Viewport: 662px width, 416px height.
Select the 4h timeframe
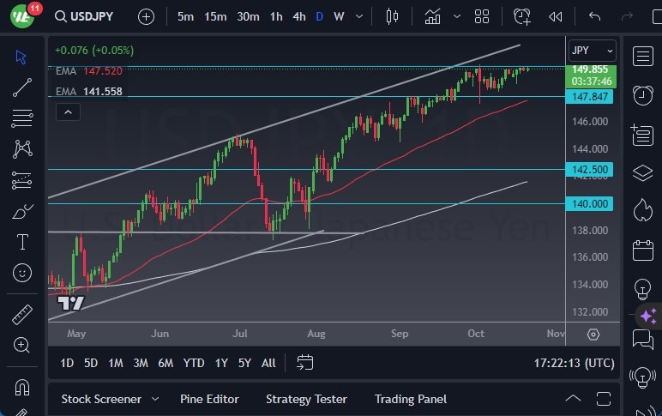pyautogui.click(x=298, y=16)
